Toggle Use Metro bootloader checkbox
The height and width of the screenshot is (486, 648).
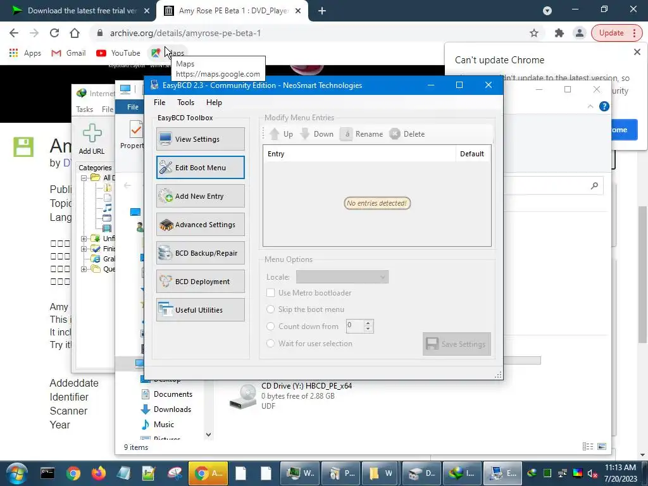tap(271, 292)
